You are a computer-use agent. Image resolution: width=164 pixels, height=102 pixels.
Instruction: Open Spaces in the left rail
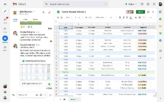coord(5,39)
